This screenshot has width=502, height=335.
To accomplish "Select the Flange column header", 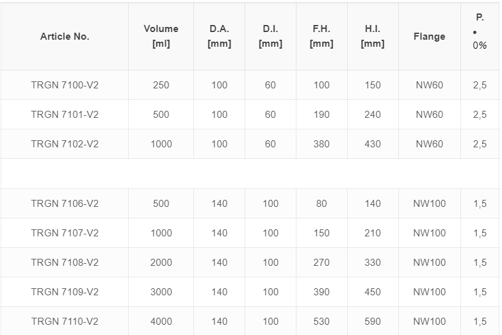I will click(429, 37).
